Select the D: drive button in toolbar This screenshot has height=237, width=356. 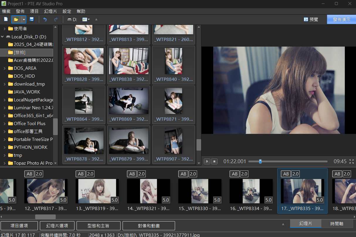(x=72, y=20)
